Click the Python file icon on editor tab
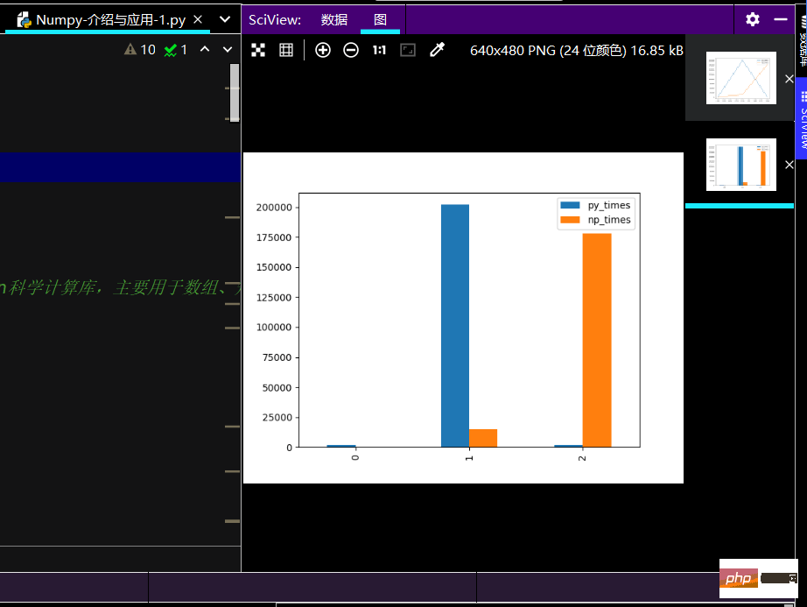This screenshot has width=807, height=607. point(24,20)
